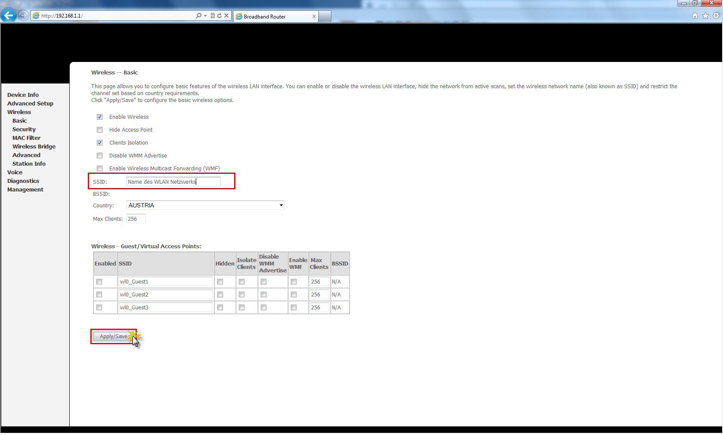Refresh the page with reload icon
This screenshot has height=435, width=723.
coord(219,16)
